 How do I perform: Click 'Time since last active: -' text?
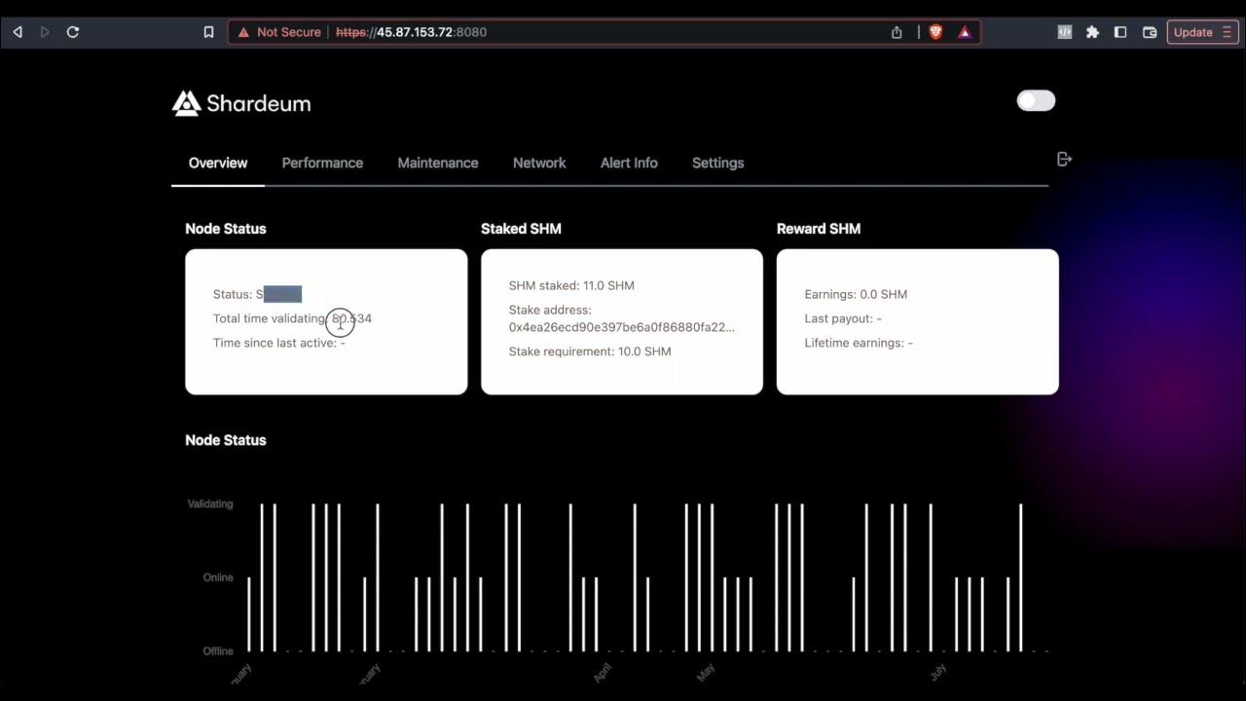(x=279, y=343)
